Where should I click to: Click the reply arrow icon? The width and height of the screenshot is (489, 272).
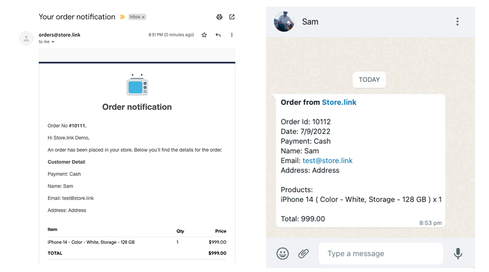pos(218,35)
